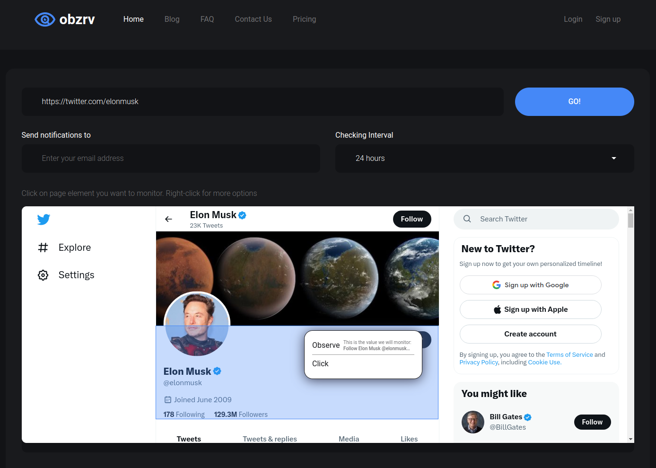The height and width of the screenshot is (468, 656).
Task: Follow Elon Musk from header button
Action: point(412,219)
